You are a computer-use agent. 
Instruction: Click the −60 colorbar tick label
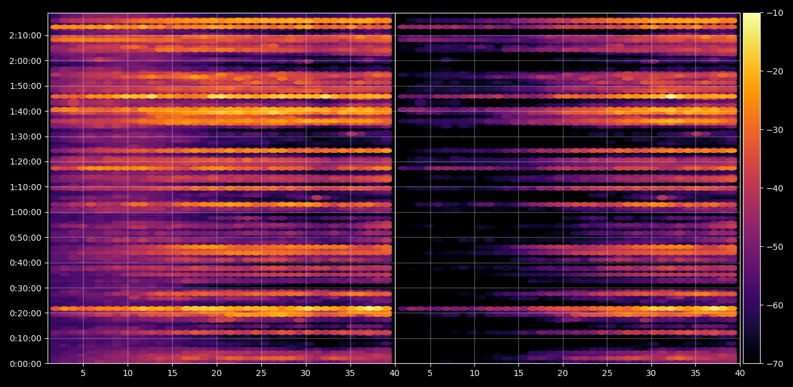[x=775, y=305]
